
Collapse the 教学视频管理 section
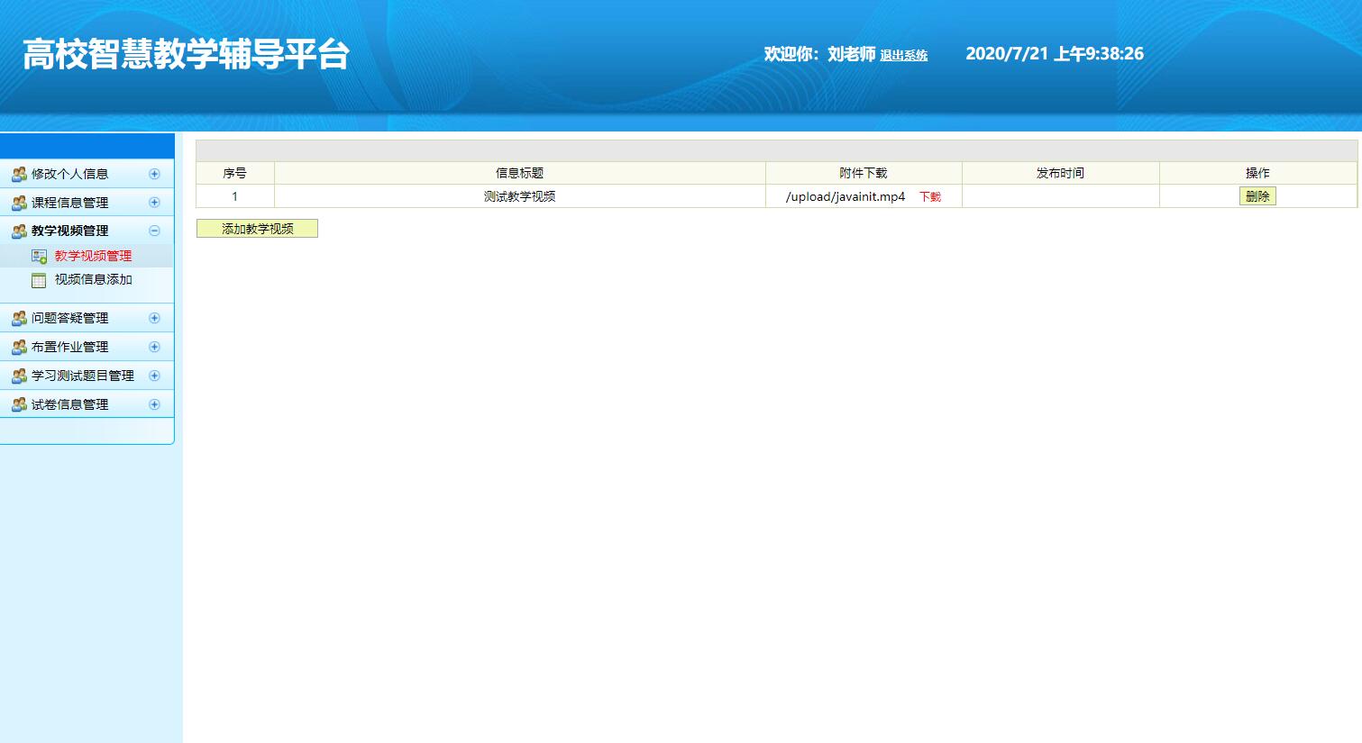point(156,231)
